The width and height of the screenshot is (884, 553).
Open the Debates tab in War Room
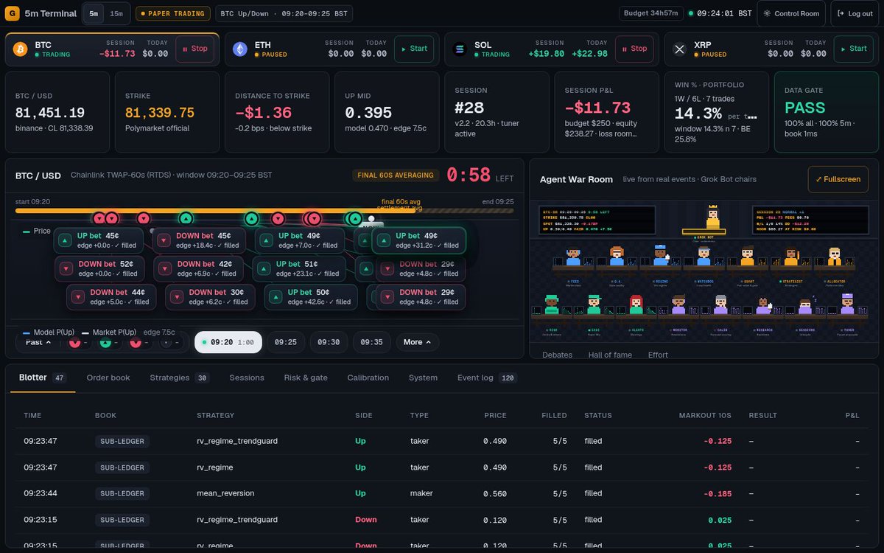[x=558, y=355]
